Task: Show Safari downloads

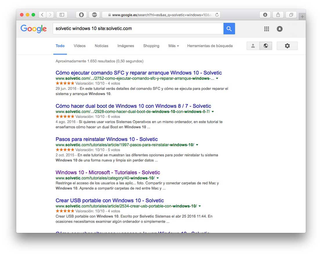Action: 265,15
